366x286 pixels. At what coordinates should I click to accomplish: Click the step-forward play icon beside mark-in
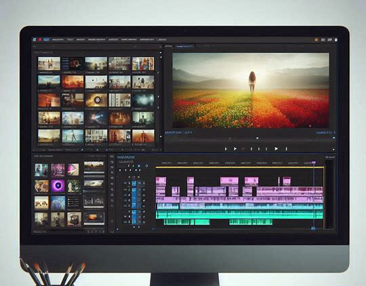(235, 148)
